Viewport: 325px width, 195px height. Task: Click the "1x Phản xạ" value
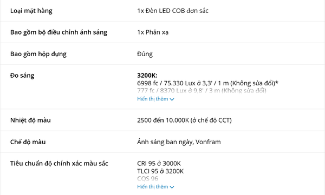pos(153,32)
